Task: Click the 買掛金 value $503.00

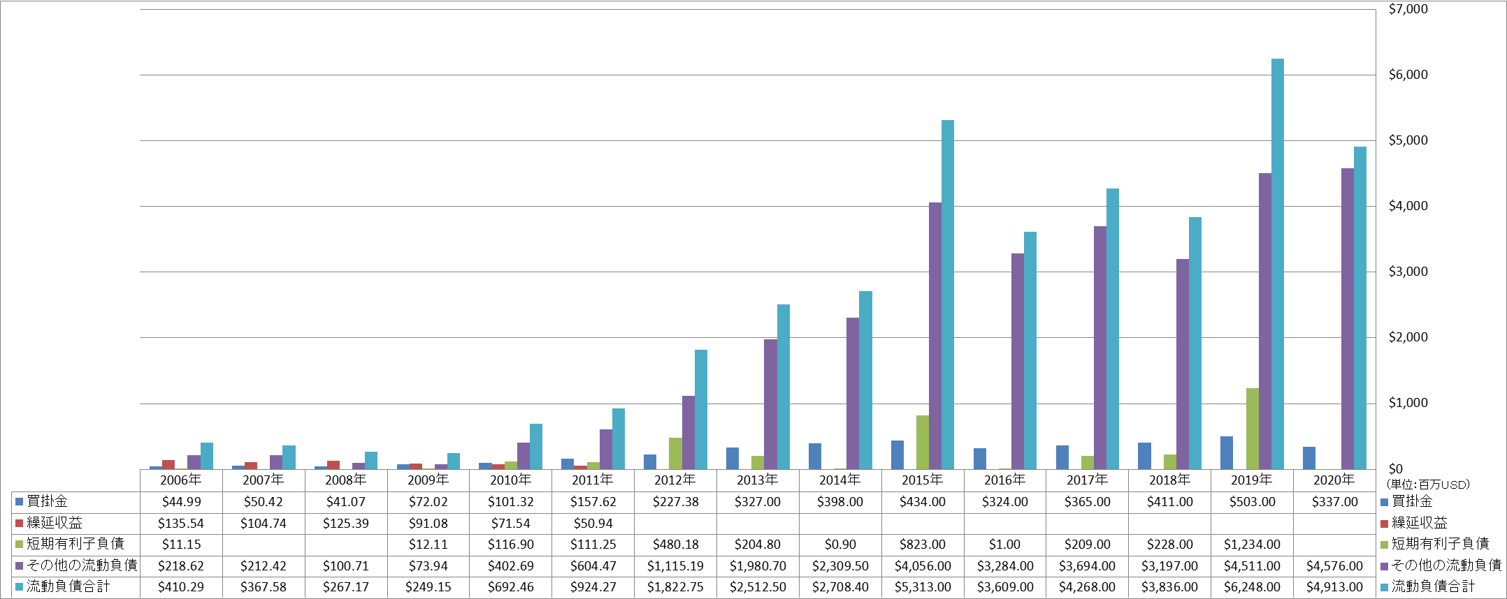Action: point(1252,501)
